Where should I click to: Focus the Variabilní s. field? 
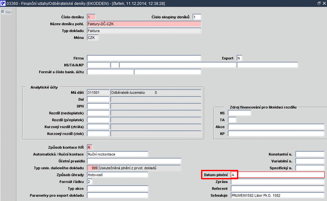coord(310,161)
